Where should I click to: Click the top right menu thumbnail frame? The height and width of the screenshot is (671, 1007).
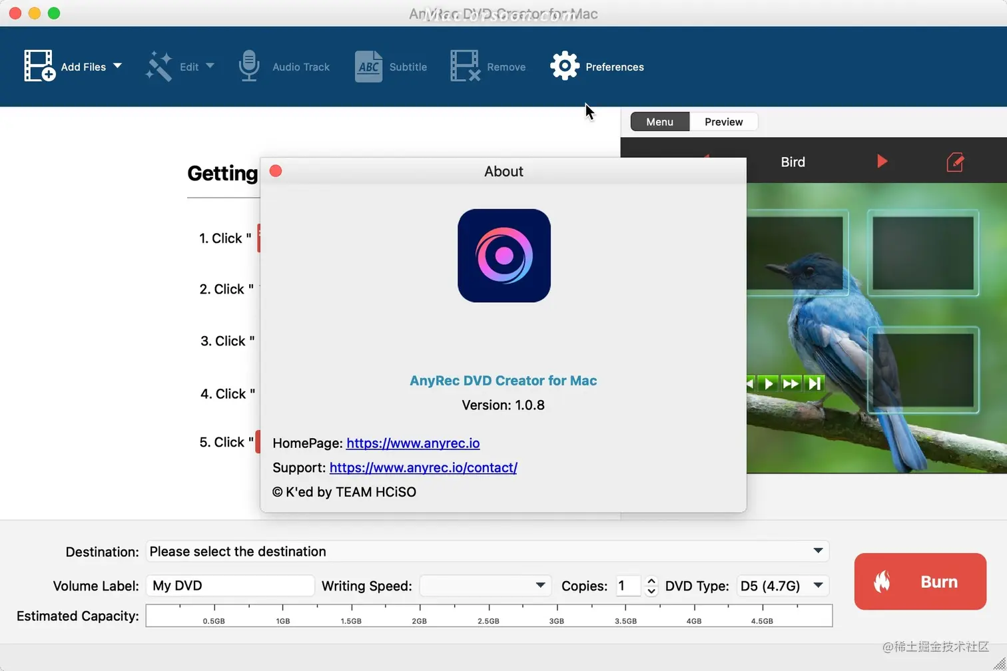pos(922,253)
